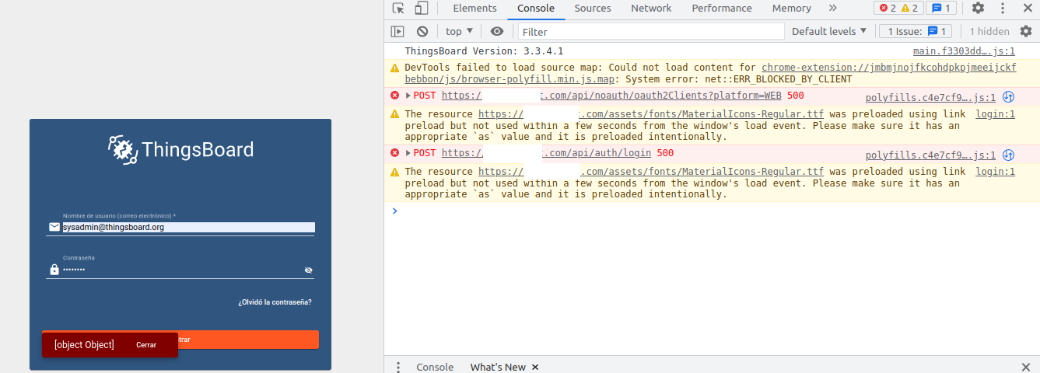1040x373 pixels.
Task: Open the api/auth/login request URL link
Action: 547,153
